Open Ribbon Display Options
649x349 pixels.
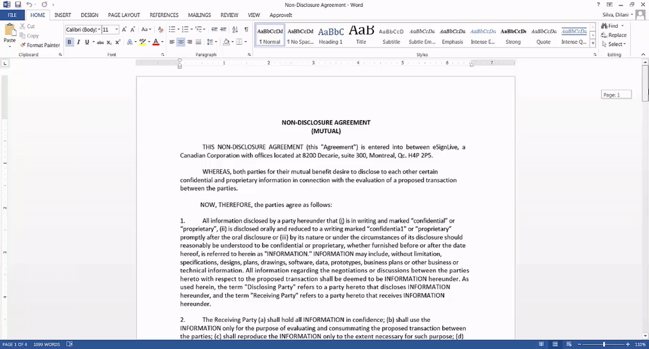pyautogui.click(x=609, y=5)
